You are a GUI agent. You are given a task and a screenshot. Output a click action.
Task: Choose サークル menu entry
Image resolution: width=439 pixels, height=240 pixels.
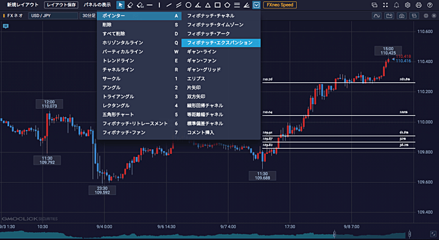click(x=139, y=78)
